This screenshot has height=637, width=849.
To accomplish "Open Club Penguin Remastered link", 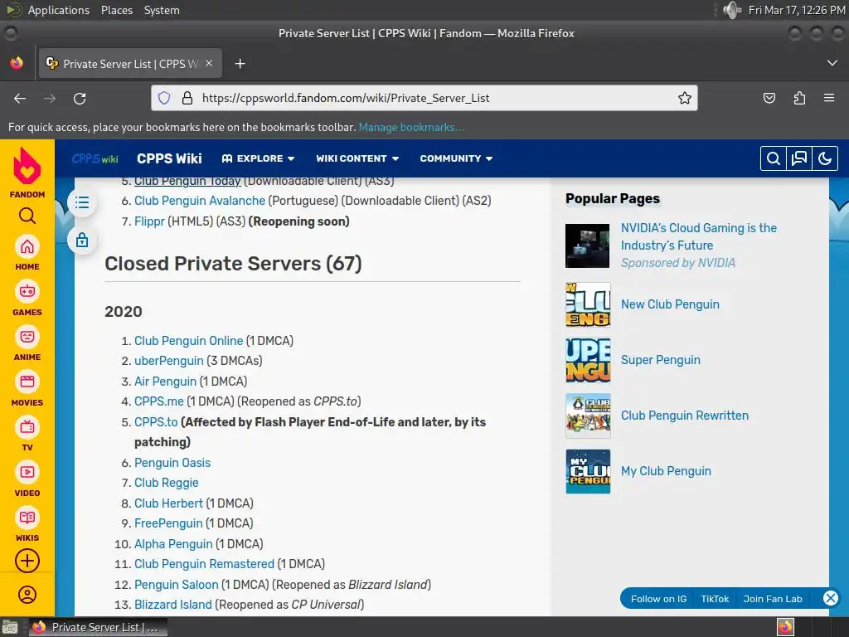I will pos(204,564).
